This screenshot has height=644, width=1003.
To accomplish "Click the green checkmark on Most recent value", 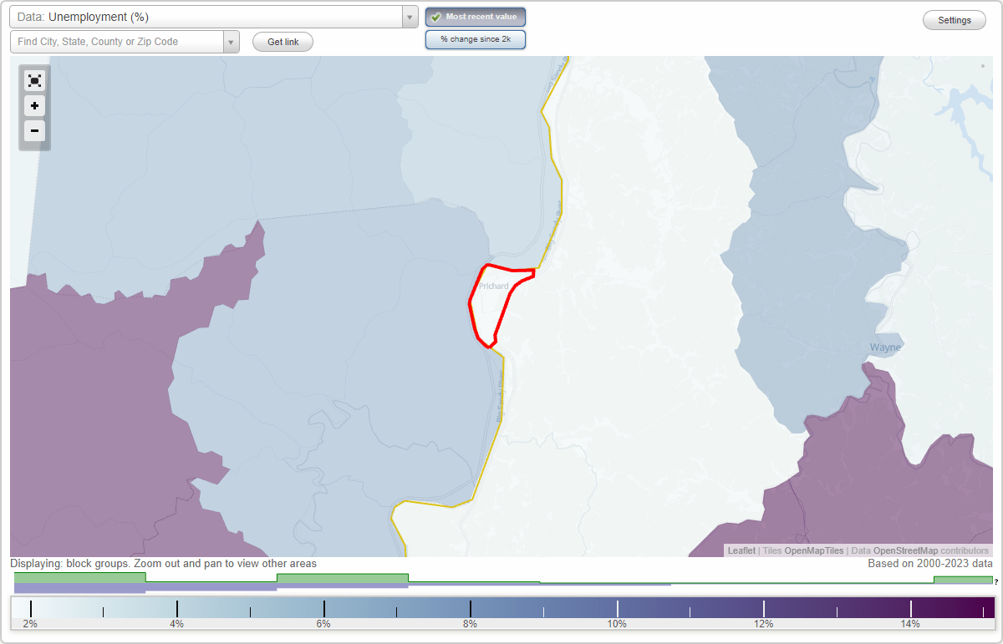I will [435, 16].
